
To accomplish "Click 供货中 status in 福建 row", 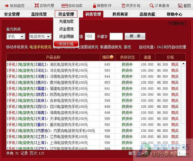I will (x=127, y=89).
